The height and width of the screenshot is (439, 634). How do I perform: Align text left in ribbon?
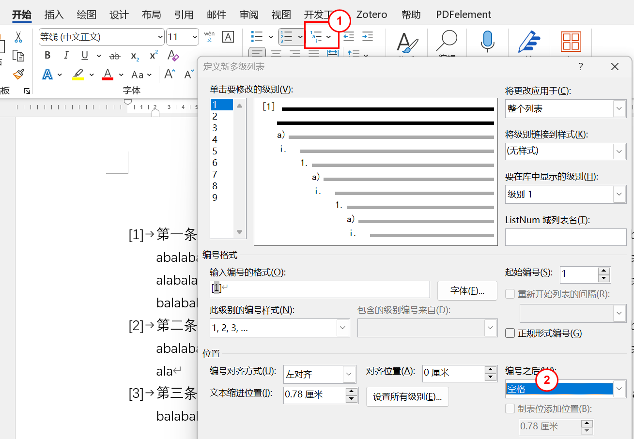(x=257, y=53)
